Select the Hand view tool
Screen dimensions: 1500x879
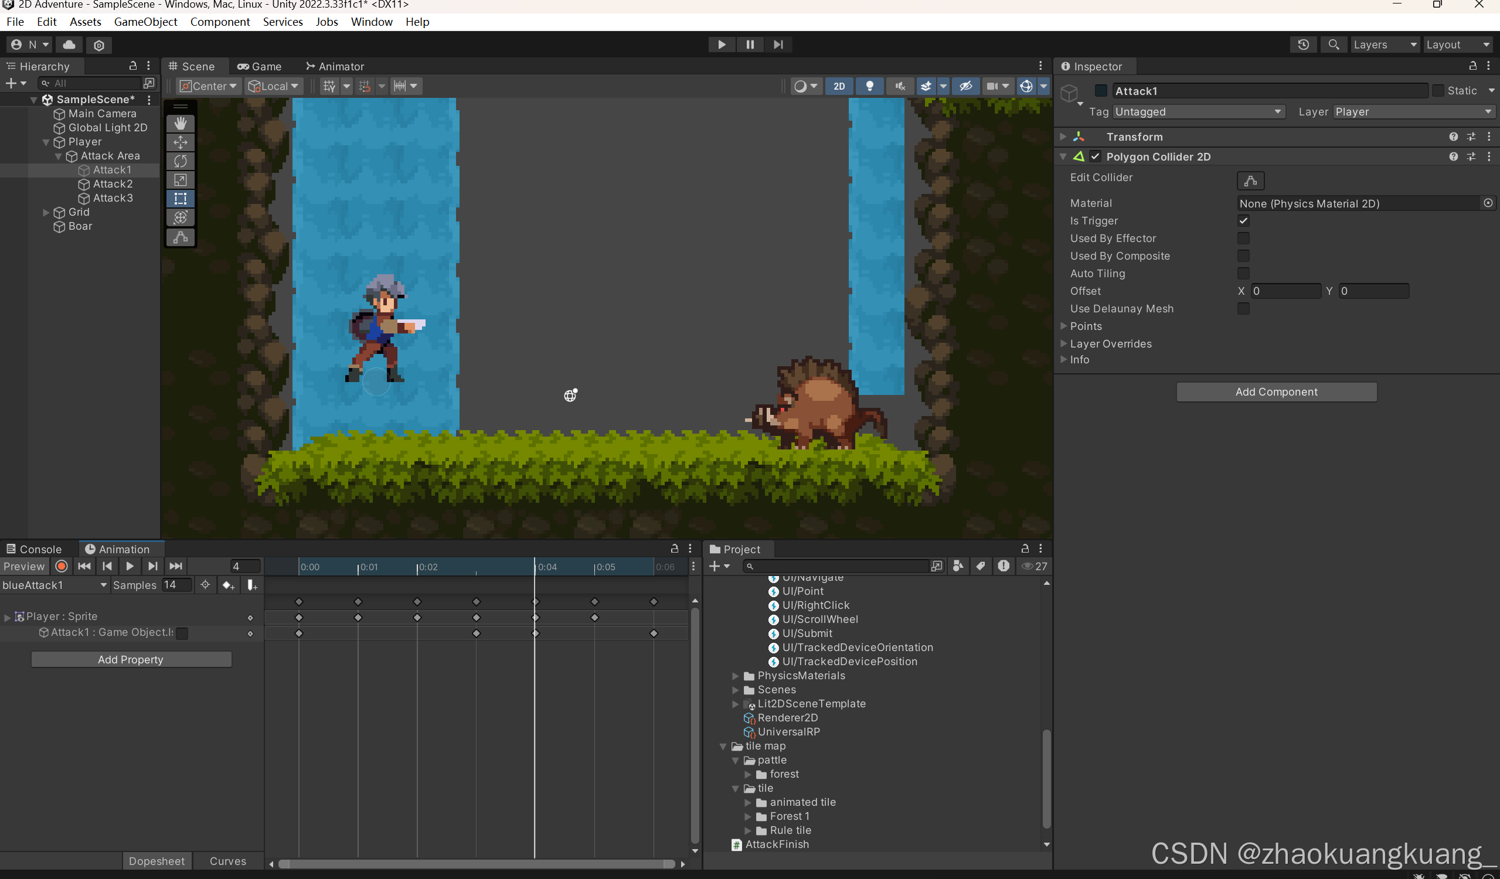coord(181,123)
